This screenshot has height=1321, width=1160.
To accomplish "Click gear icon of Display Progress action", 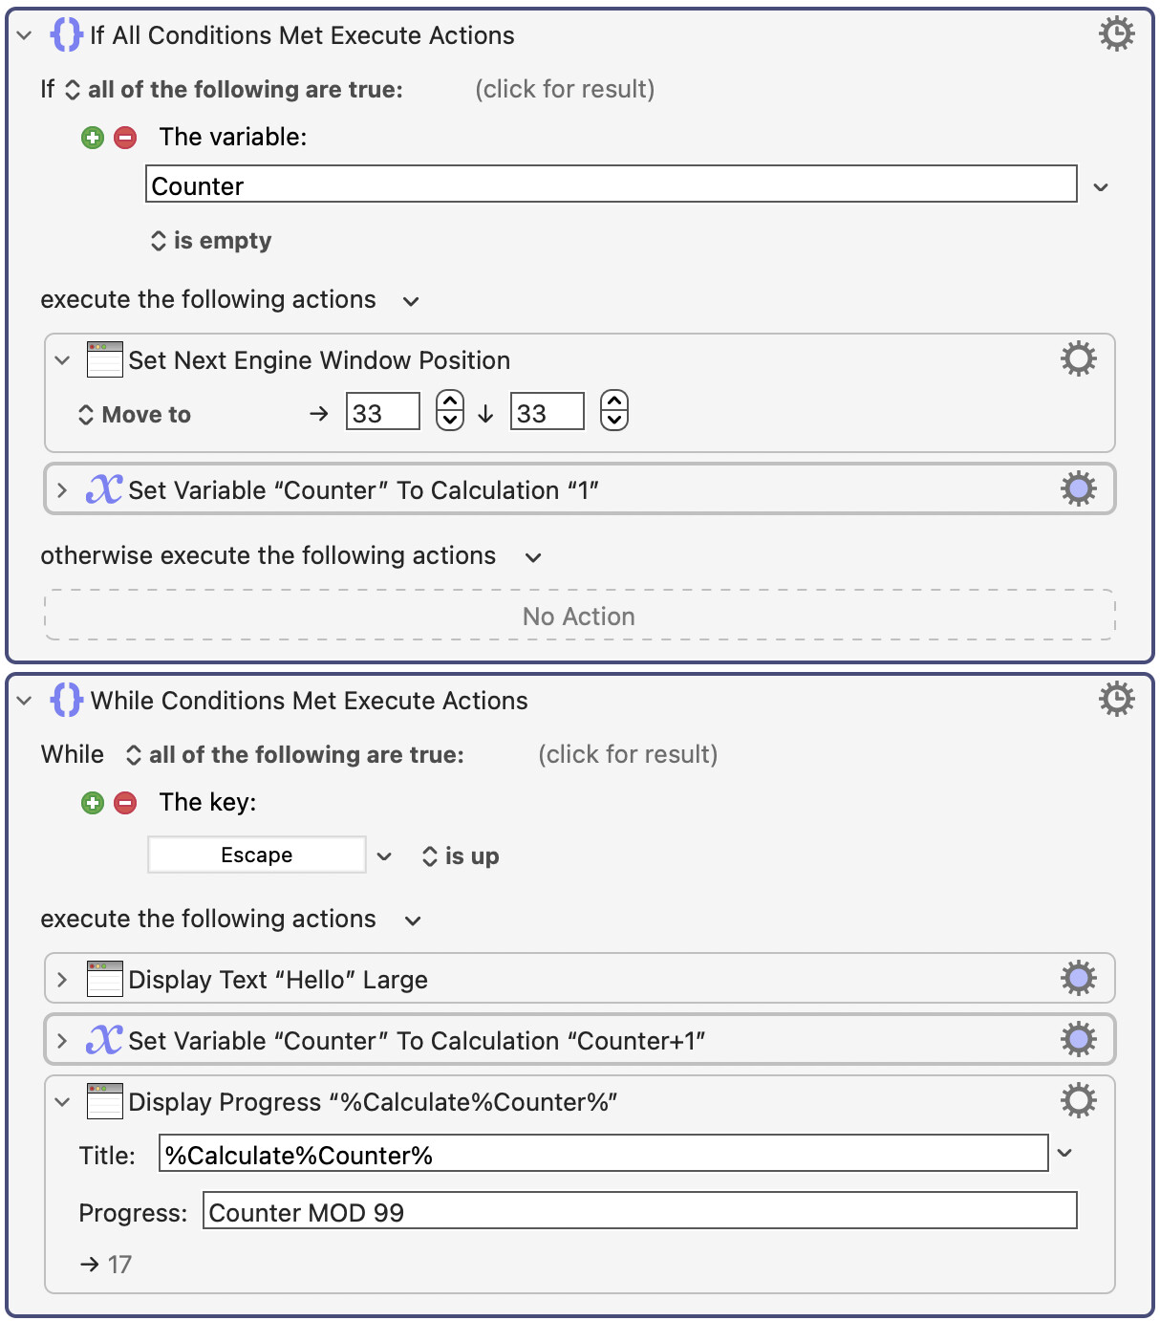I will click(x=1079, y=1101).
